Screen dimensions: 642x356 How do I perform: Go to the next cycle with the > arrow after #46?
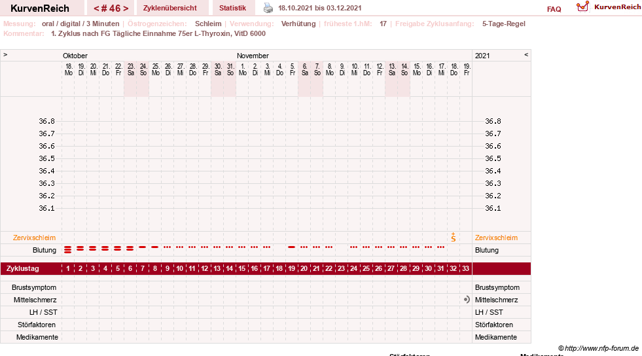pyautogui.click(x=126, y=9)
